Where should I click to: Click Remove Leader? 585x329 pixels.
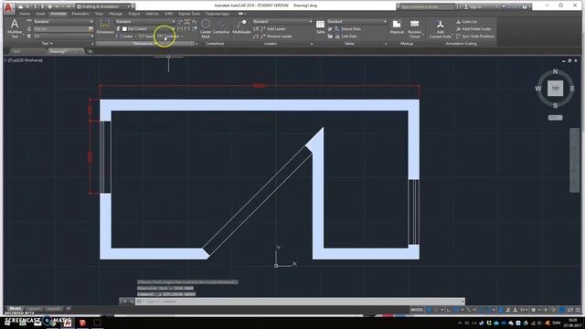pos(276,37)
